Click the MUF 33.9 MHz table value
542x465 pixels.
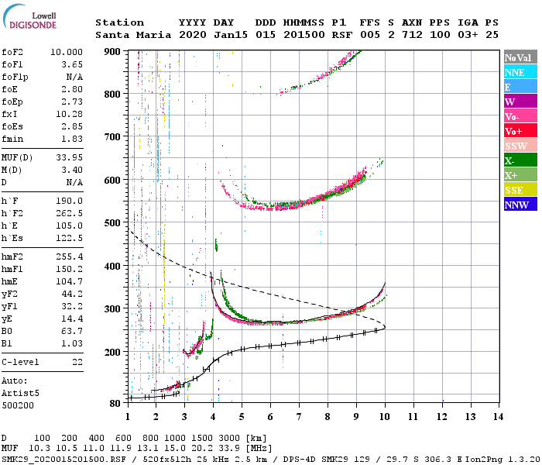pos(229,448)
